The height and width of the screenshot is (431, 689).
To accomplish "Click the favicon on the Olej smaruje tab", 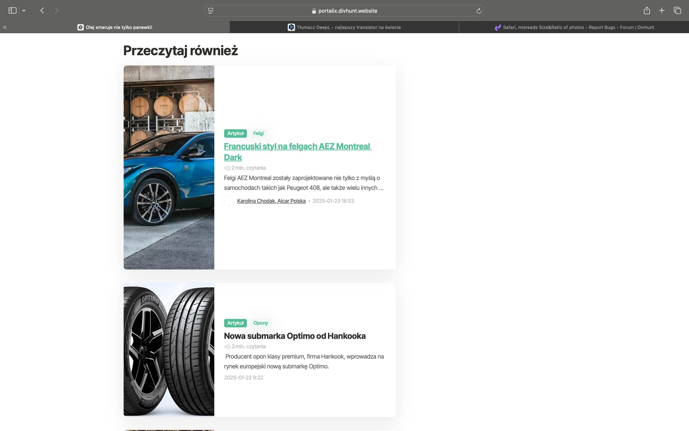I will [x=80, y=27].
